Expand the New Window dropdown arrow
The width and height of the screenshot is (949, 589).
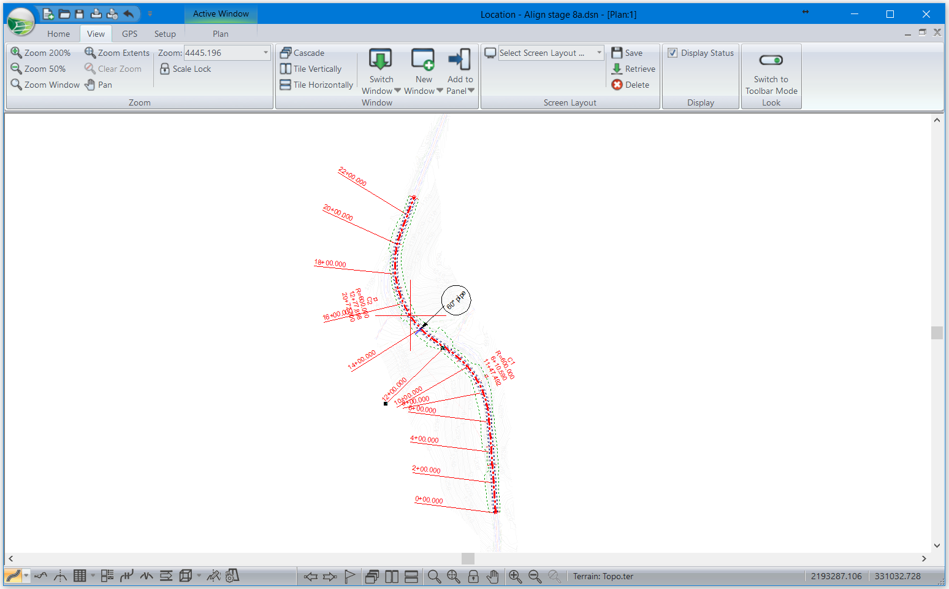coord(440,91)
